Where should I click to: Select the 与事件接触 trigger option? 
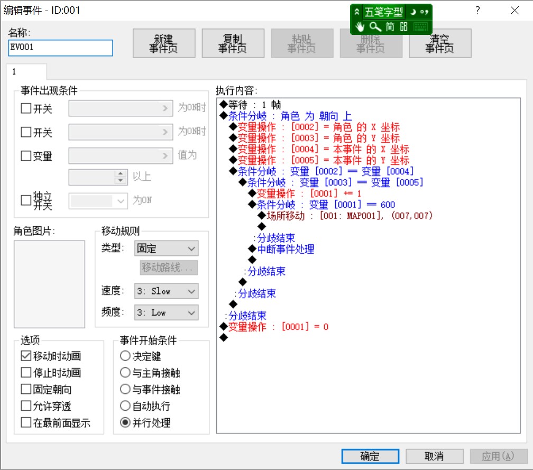coord(125,389)
